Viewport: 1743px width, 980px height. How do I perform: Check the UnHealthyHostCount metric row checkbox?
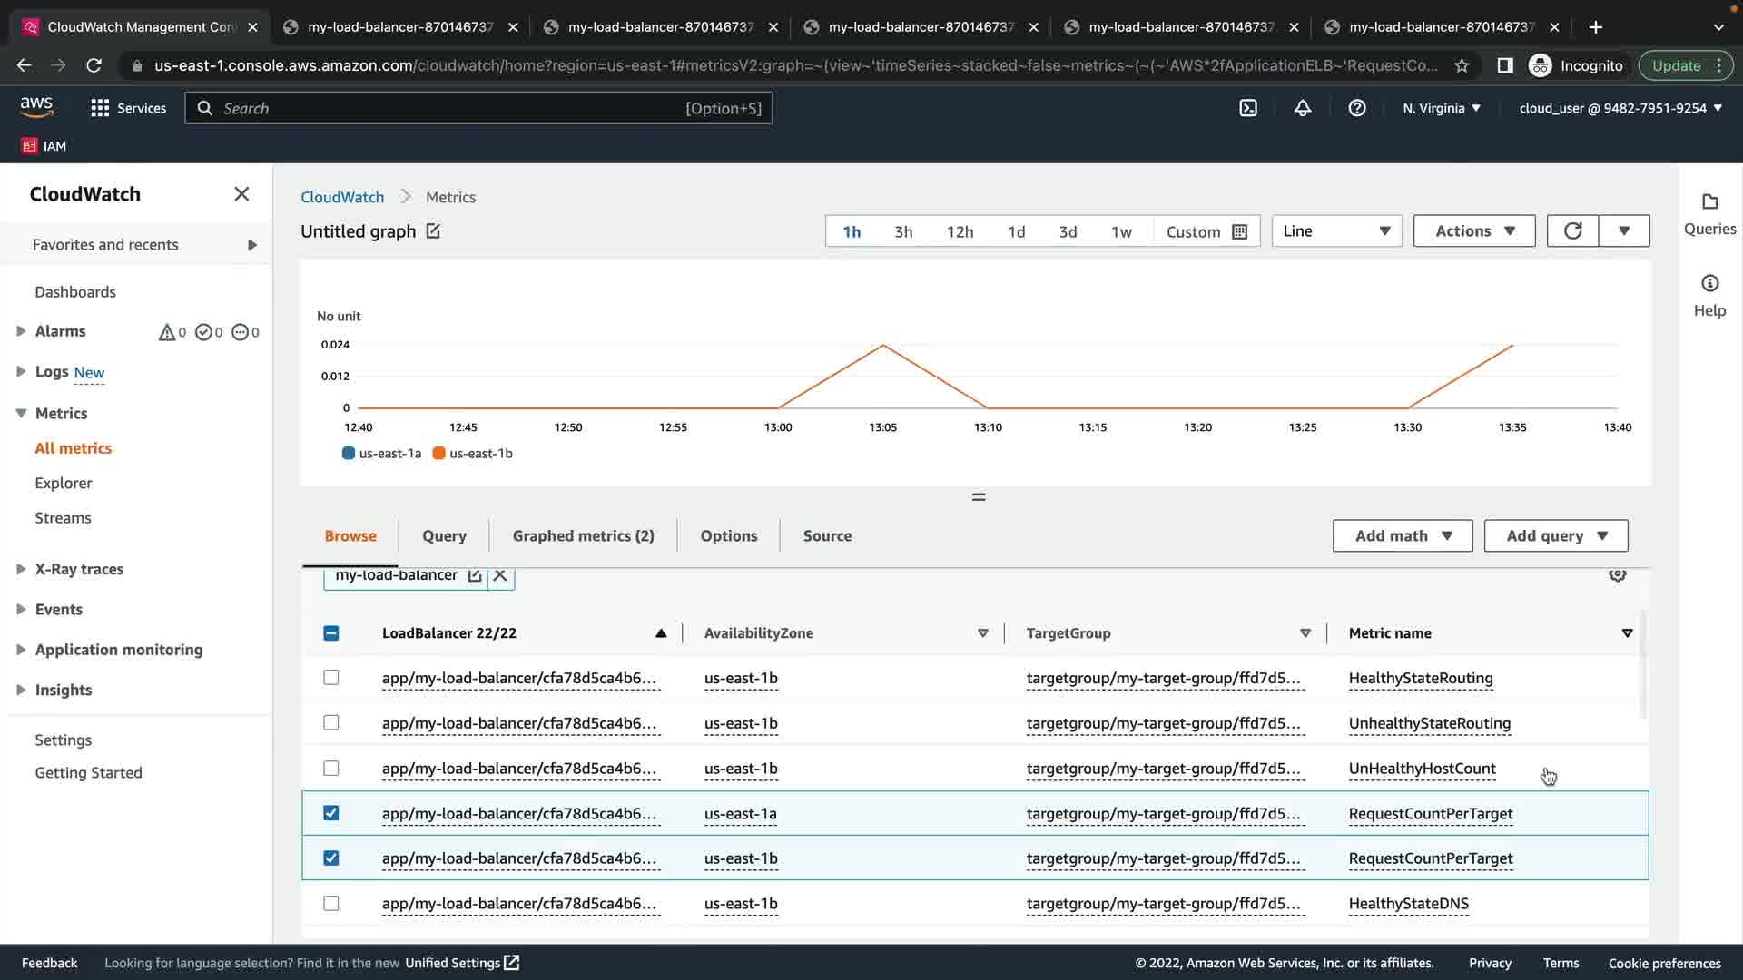[x=331, y=769]
